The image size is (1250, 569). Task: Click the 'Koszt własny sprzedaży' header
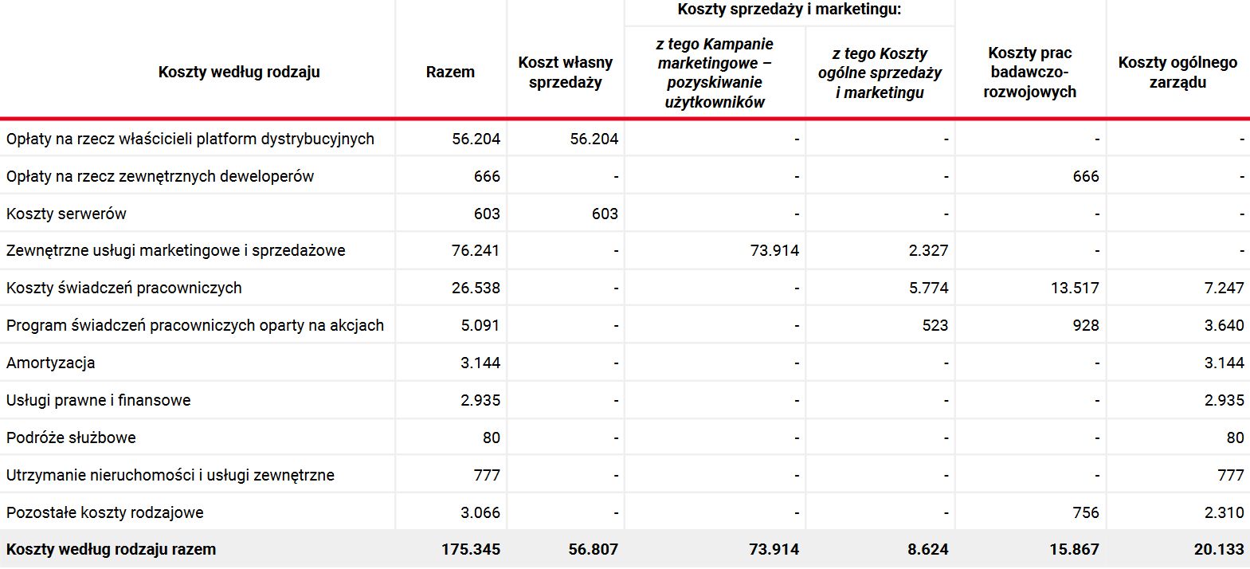[566, 72]
